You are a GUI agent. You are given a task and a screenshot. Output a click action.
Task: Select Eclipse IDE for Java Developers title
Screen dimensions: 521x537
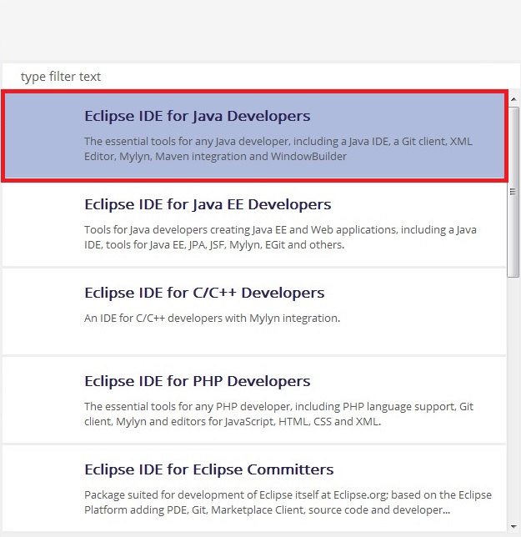(x=198, y=116)
